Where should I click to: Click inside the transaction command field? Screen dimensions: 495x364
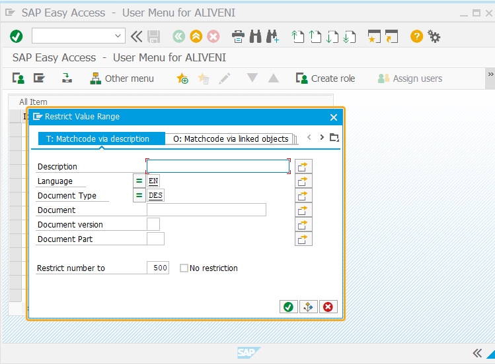73,36
